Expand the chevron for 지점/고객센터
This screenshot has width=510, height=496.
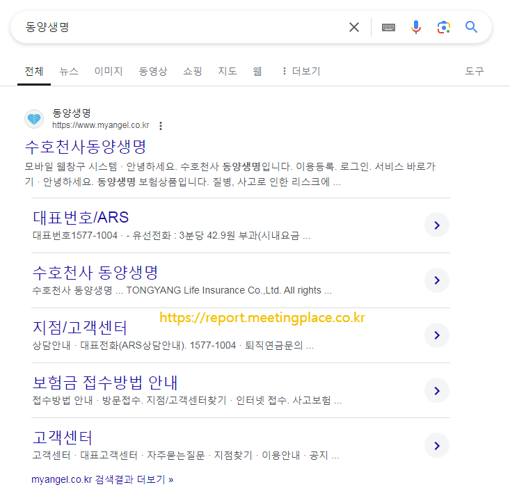click(437, 335)
